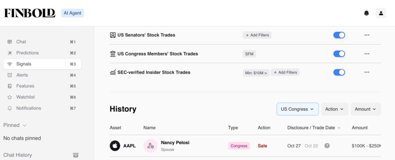Click the archive icon beside Chat History
The width and height of the screenshot is (395, 160).
click(x=76, y=155)
